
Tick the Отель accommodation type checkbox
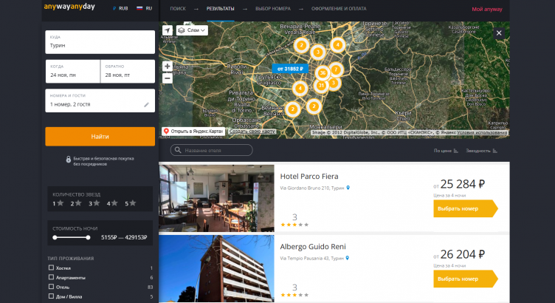coord(52,286)
